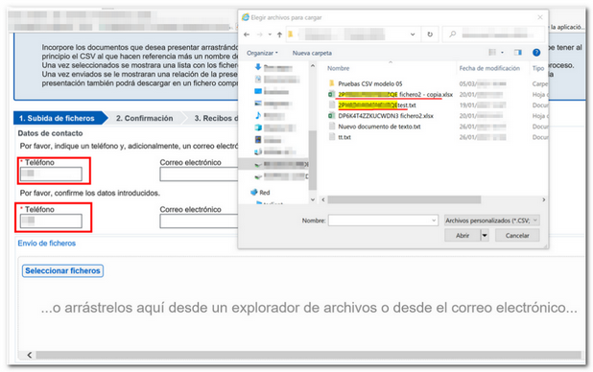
Task: Open the Organizar menu
Action: coord(262,53)
